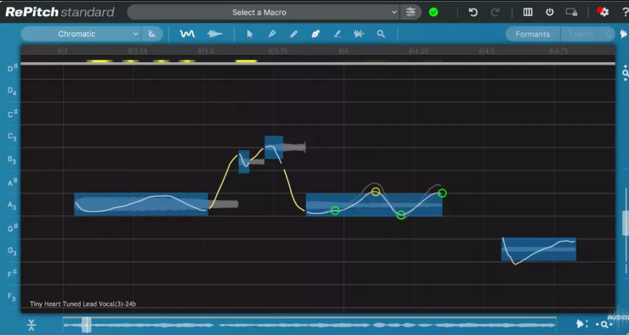Show pitch curve view
The width and height of the screenshot is (629, 335).
tap(187, 34)
